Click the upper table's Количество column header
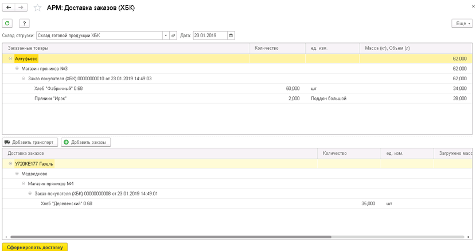 click(x=277, y=48)
